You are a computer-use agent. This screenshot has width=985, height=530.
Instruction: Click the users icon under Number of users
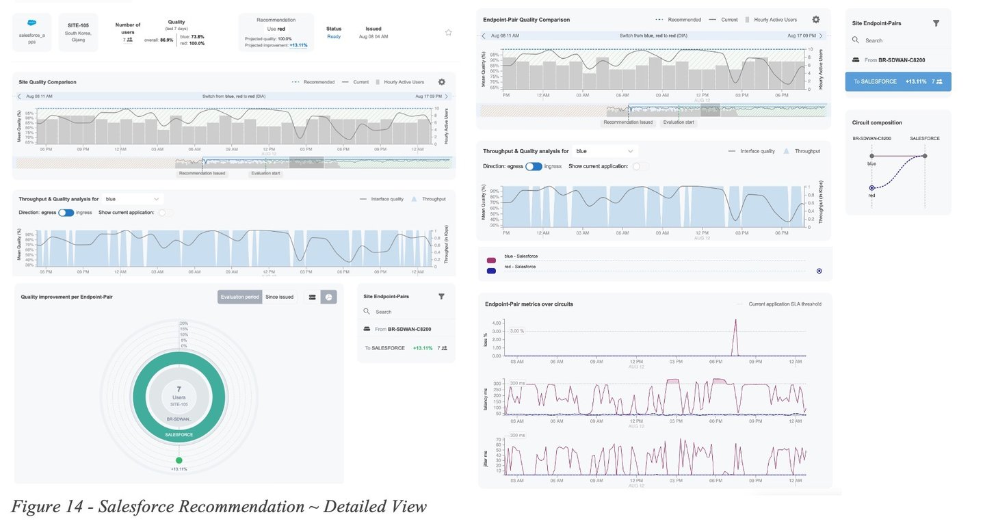click(x=130, y=40)
